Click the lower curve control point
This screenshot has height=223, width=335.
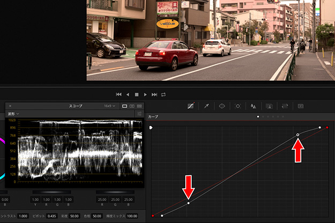[188, 203]
